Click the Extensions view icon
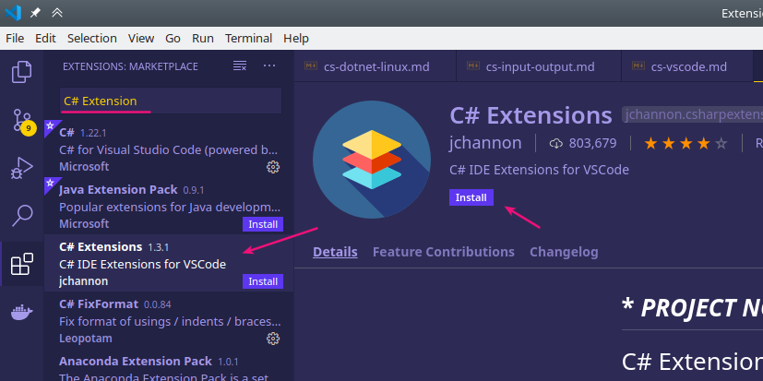 click(x=21, y=266)
